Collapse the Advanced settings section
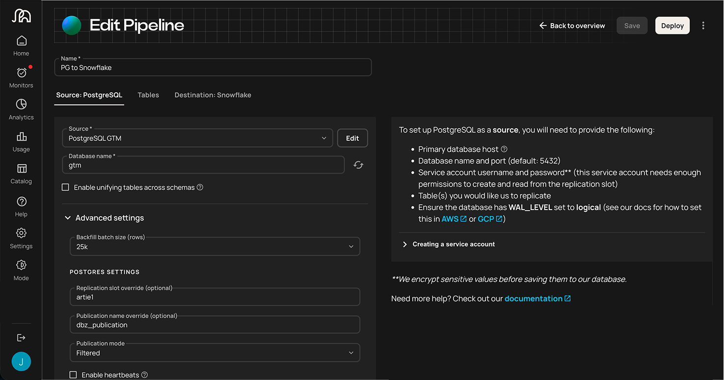The image size is (724, 380). pyautogui.click(x=105, y=218)
